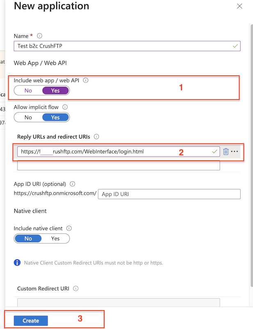This screenshot has height=329, width=253.
Task: Click info icon beside Allow implicit flow
Action: point(65,107)
